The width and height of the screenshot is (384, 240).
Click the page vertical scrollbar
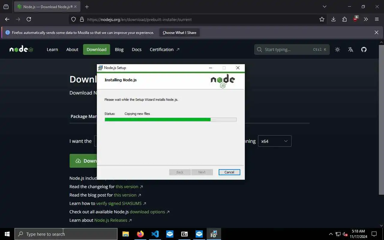tap(381, 120)
